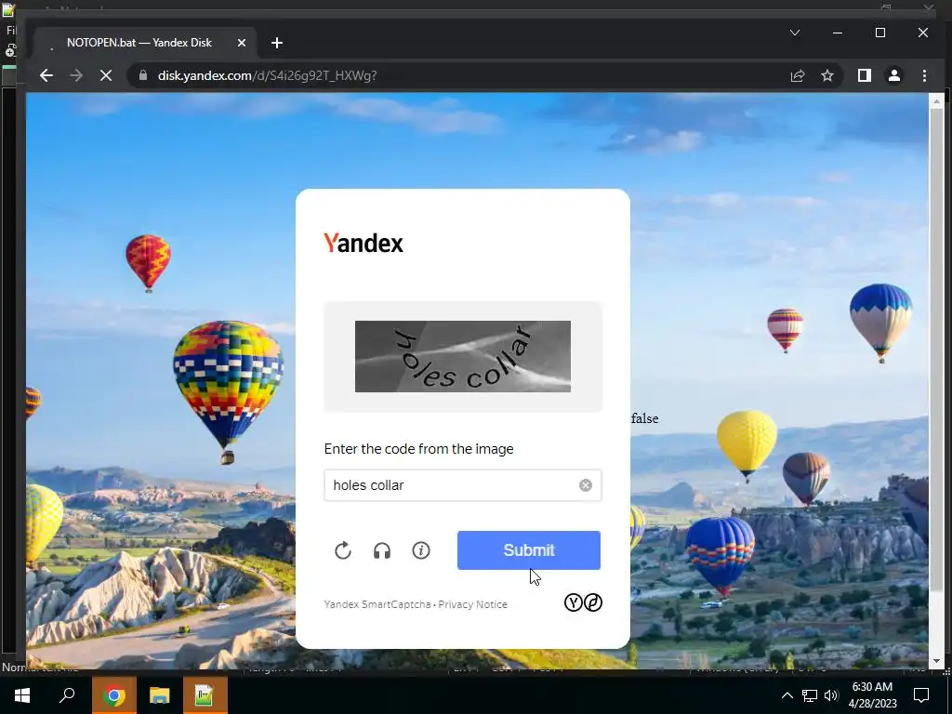This screenshot has width=952, height=714.
Task: Click the 'false' text on page
Action: point(645,418)
